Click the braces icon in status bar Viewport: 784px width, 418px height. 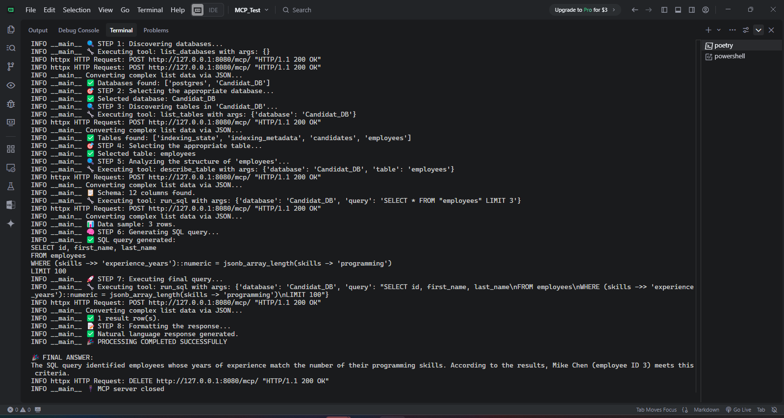[x=685, y=410]
